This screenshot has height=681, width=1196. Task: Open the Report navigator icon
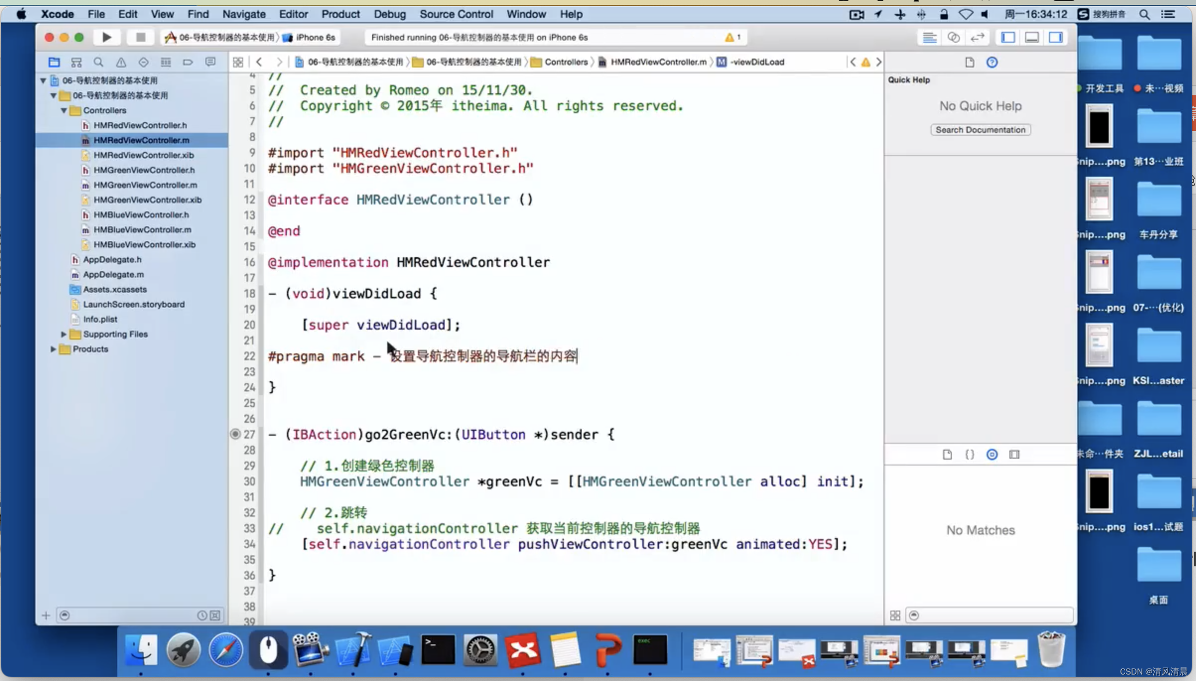(210, 62)
